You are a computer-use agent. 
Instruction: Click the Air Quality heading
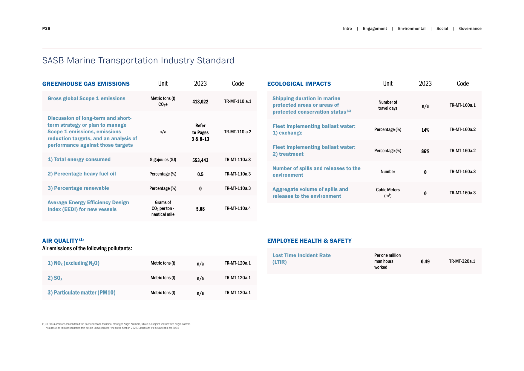pos(63,241)
